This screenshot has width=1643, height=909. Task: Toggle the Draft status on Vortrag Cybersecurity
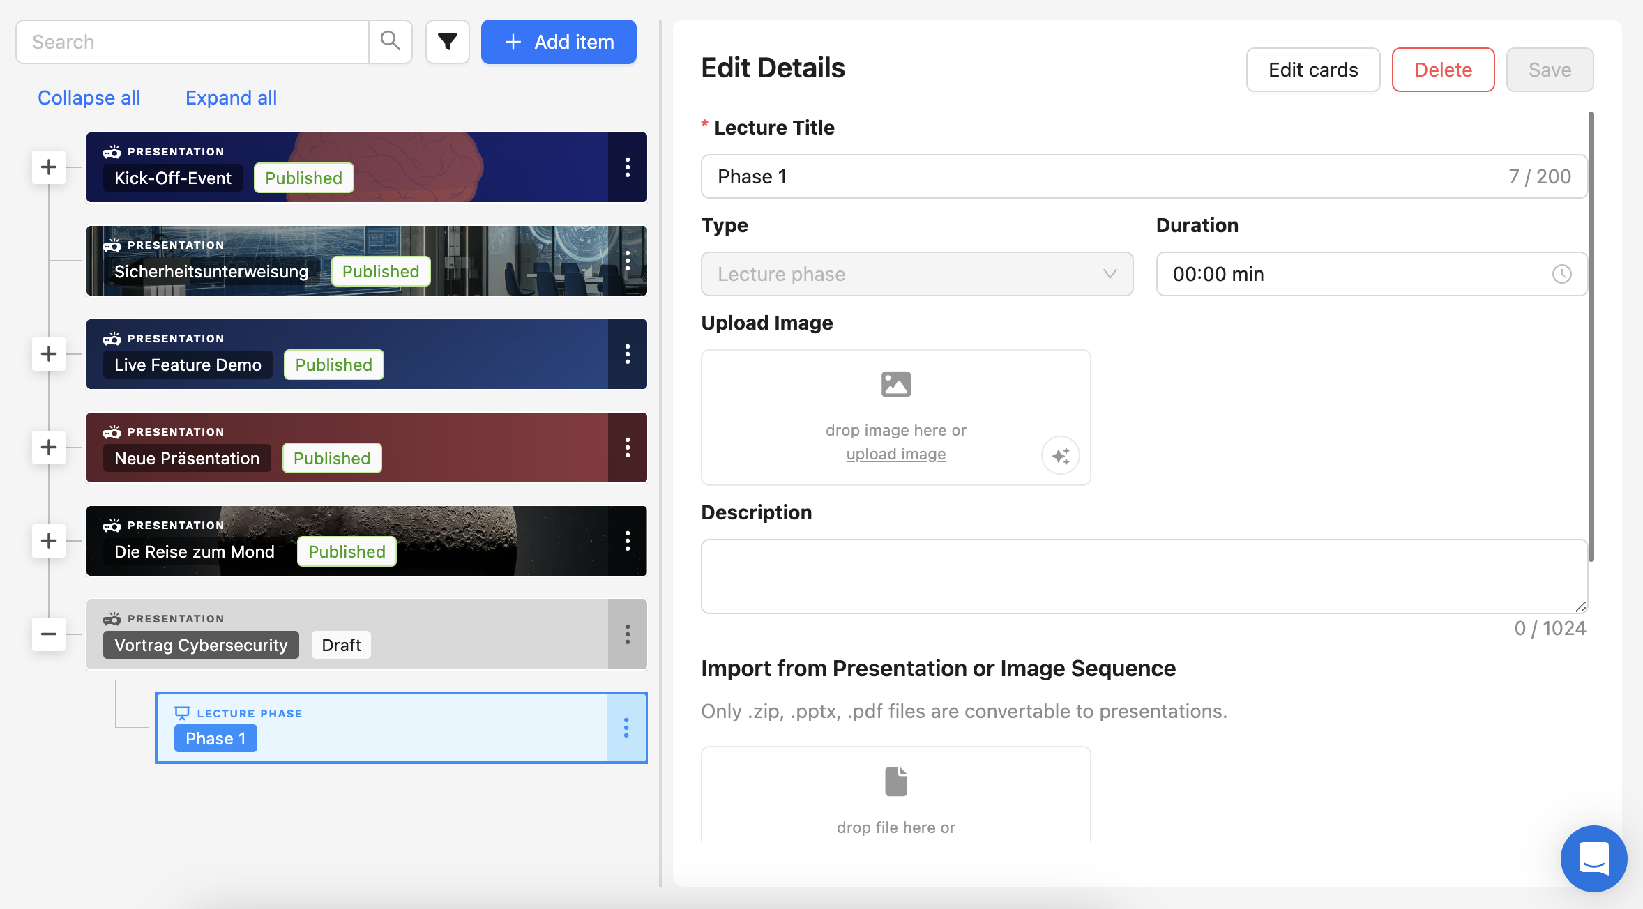pos(342,643)
